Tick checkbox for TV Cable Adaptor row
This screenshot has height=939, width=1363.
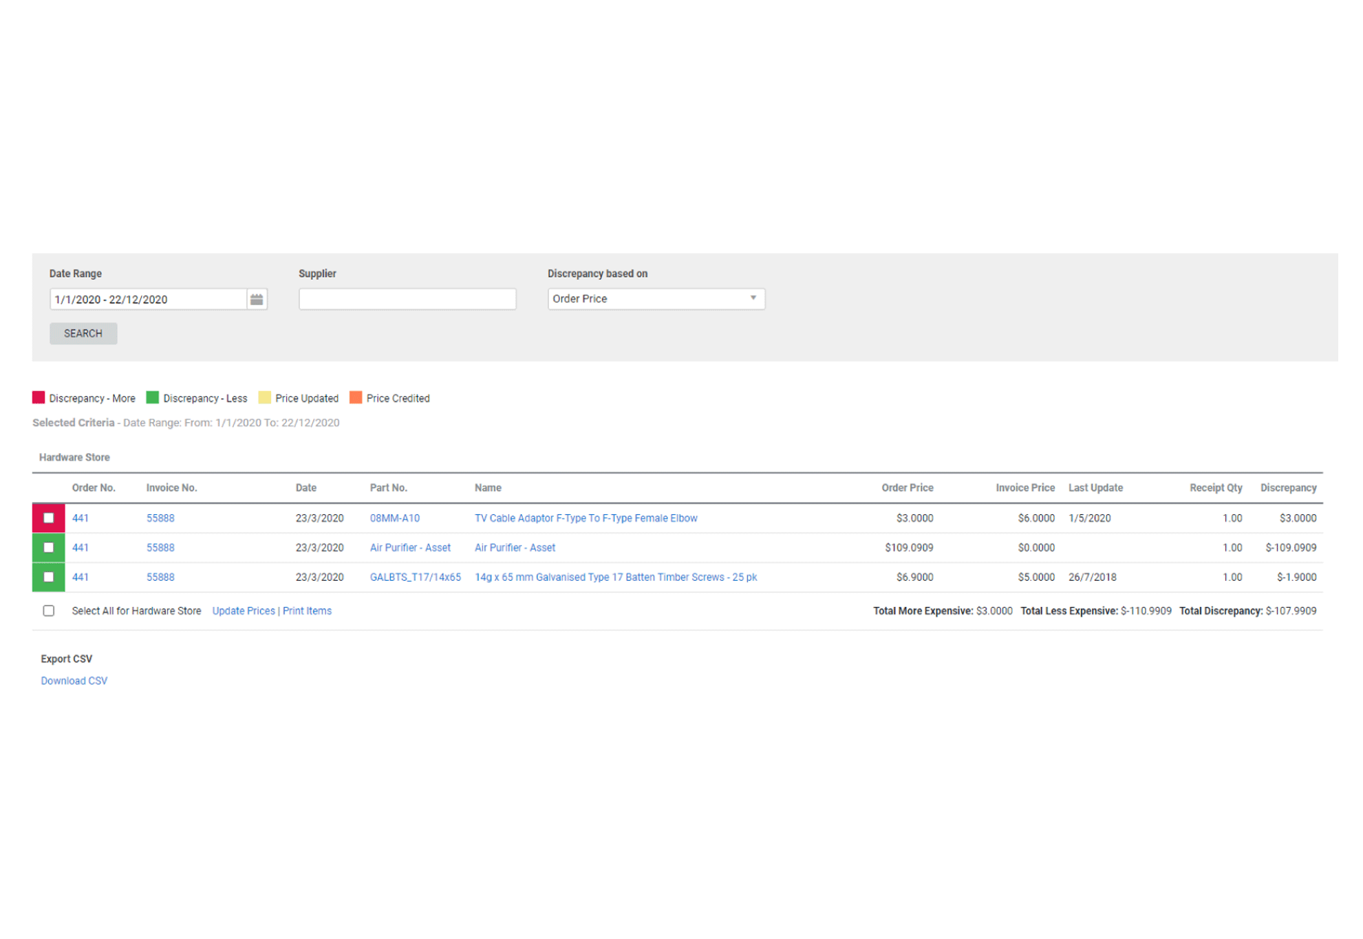click(x=49, y=518)
